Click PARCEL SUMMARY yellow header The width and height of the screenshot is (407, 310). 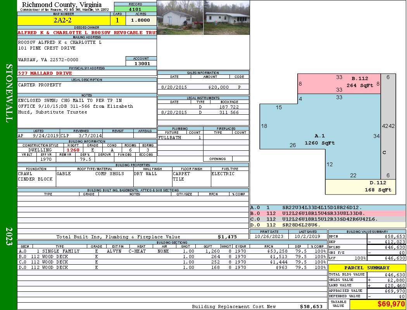(367, 268)
